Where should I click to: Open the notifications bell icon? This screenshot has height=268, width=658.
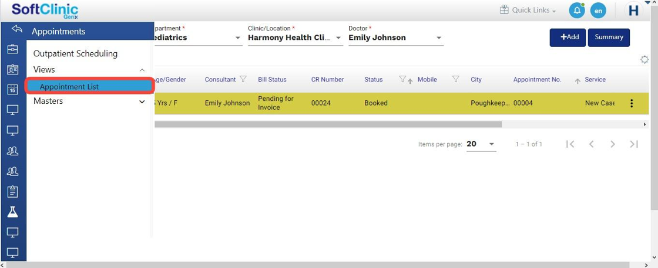click(x=576, y=11)
